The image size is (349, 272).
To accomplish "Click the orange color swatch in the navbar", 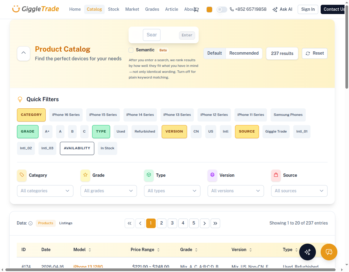I will point(209,9).
